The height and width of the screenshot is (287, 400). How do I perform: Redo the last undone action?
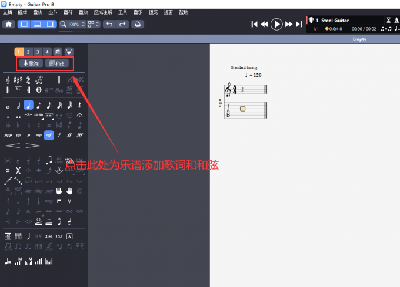(x=122, y=24)
